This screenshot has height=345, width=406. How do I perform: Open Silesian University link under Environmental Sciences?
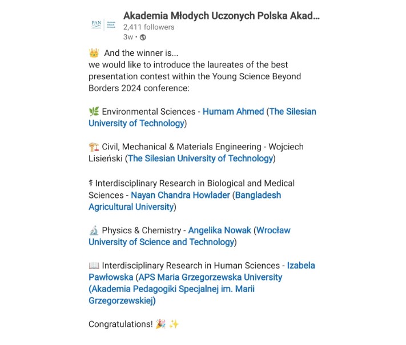(202, 117)
